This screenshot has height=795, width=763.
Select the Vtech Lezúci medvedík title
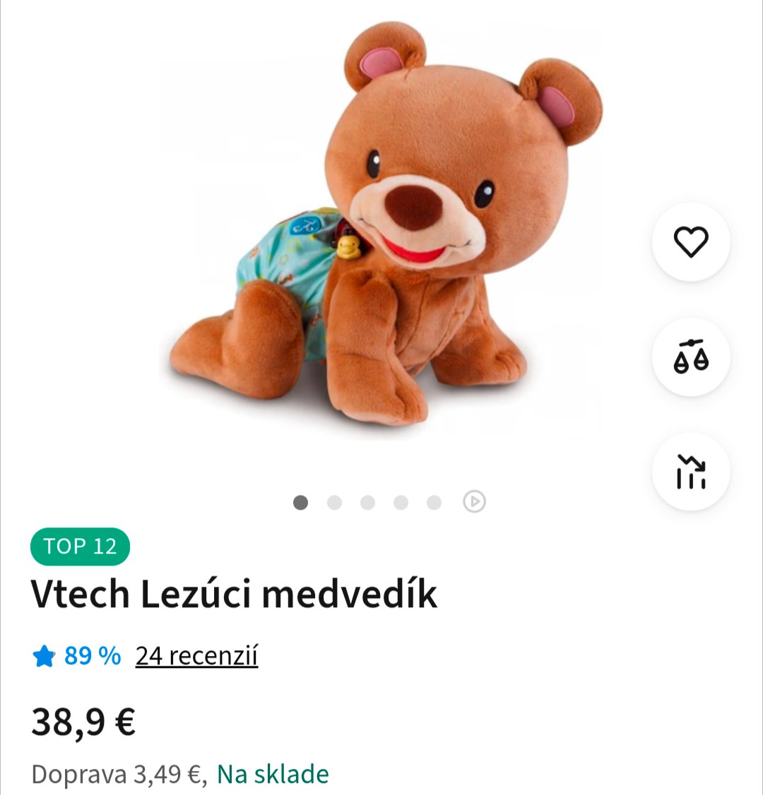point(234,594)
